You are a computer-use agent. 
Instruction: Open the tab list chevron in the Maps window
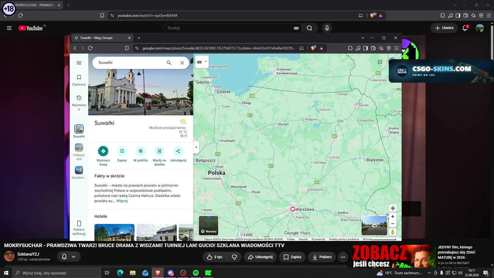point(363,38)
